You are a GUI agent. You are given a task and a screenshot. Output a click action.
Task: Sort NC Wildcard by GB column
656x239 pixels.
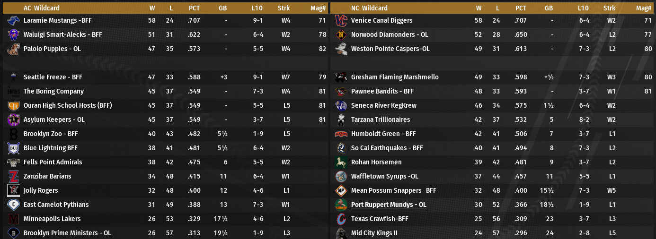point(549,8)
